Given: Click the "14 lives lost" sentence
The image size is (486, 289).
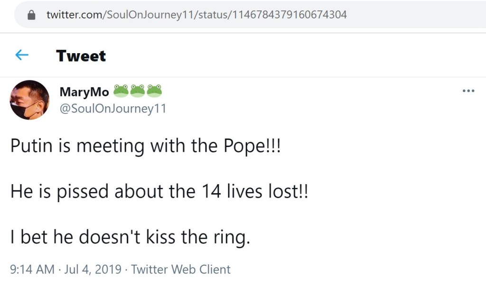Looking at the screenshot, I should 159,191.
